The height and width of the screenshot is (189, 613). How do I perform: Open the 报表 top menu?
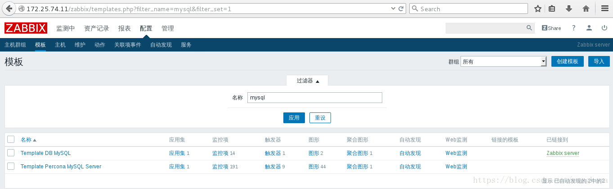click(125, 28)
